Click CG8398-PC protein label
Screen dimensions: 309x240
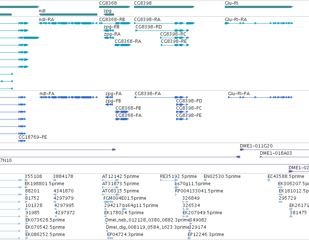tap(189, 108)
